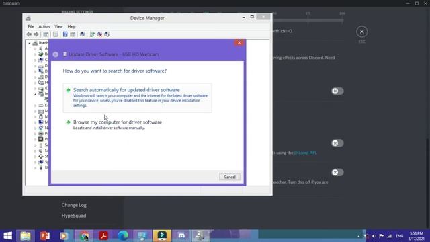This screenshot has height=242, width=430.
Task: Click the back circle in Update Driver dialog
Action: [x=56, y=54]
